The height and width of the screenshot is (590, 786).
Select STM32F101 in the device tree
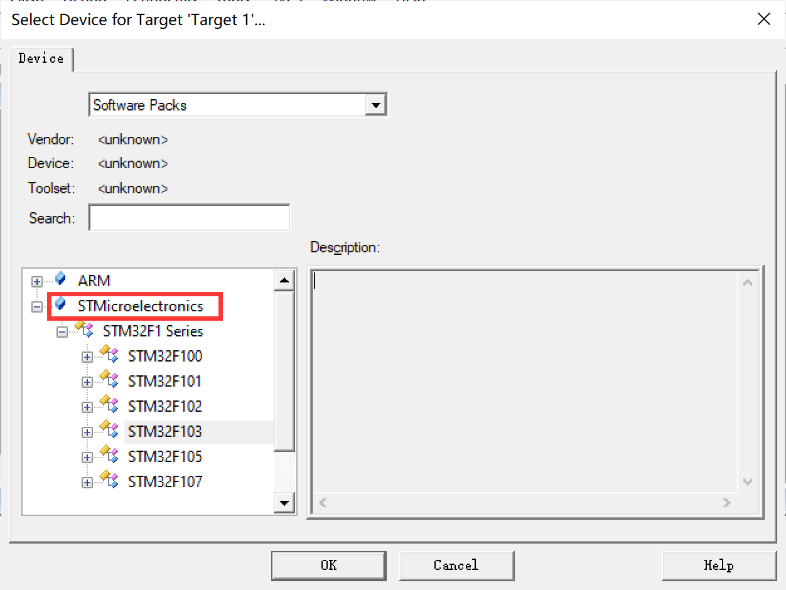pyautogui.click(x=165, y=382)
